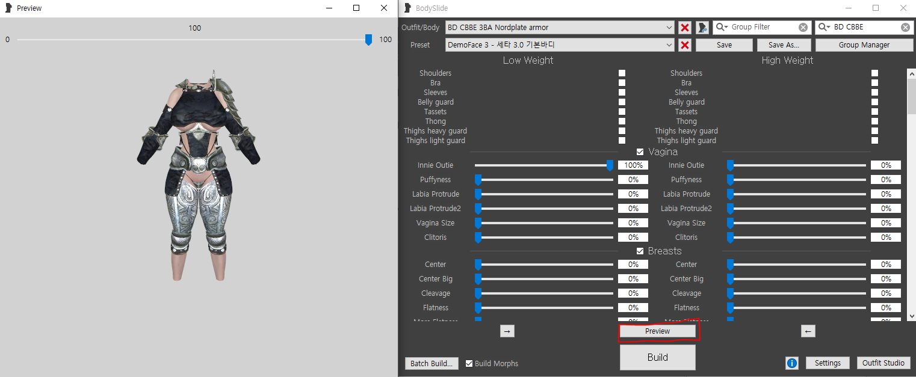Viewport: 916px width, 377px height.
Task: Click the Low Weight Innie Outie percent field
Action: [633, 165]
